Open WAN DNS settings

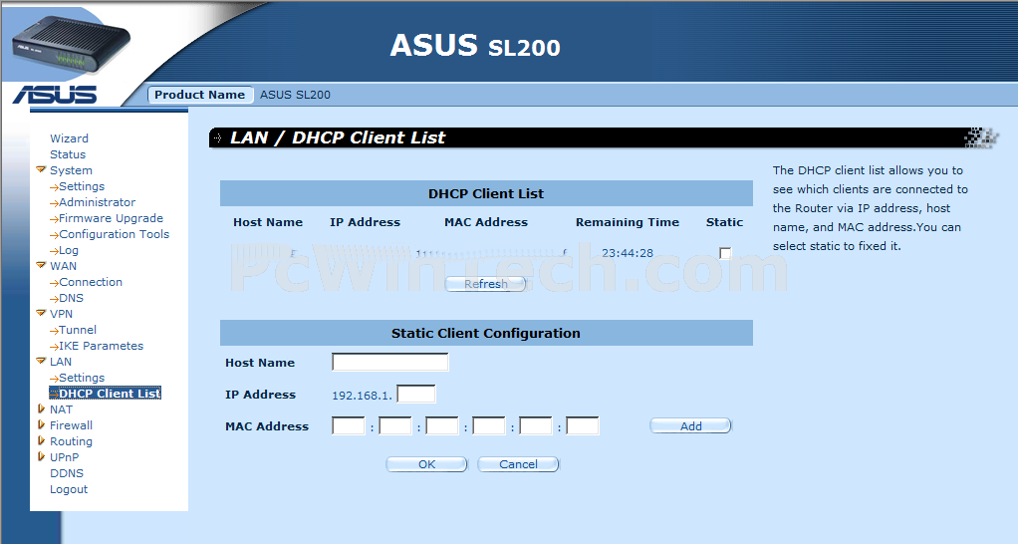[x=71, y=298]
